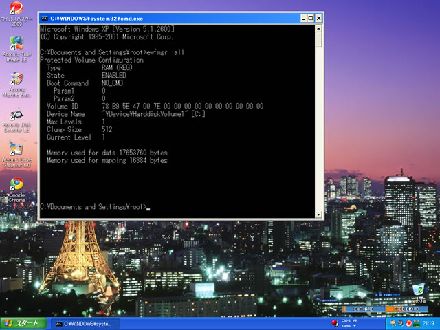Toggle the KANA indicator in language bar

[346, 326]
